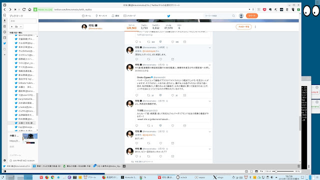Toggle the side panel visibility

(x=4, y=171)
